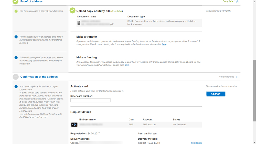
Task: Click the info icon beside the LeuPay card activation options
Action: coord(16,87)
